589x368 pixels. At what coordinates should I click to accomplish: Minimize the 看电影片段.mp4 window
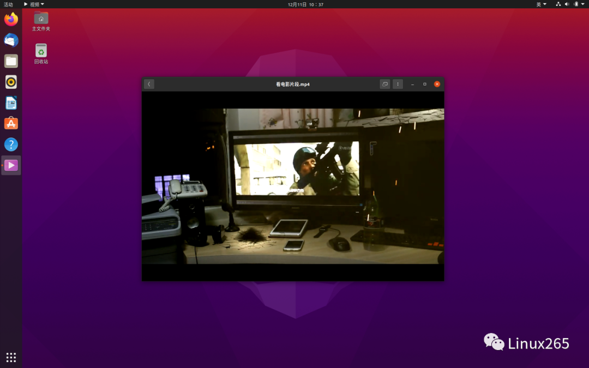click(x=412, y=84)
